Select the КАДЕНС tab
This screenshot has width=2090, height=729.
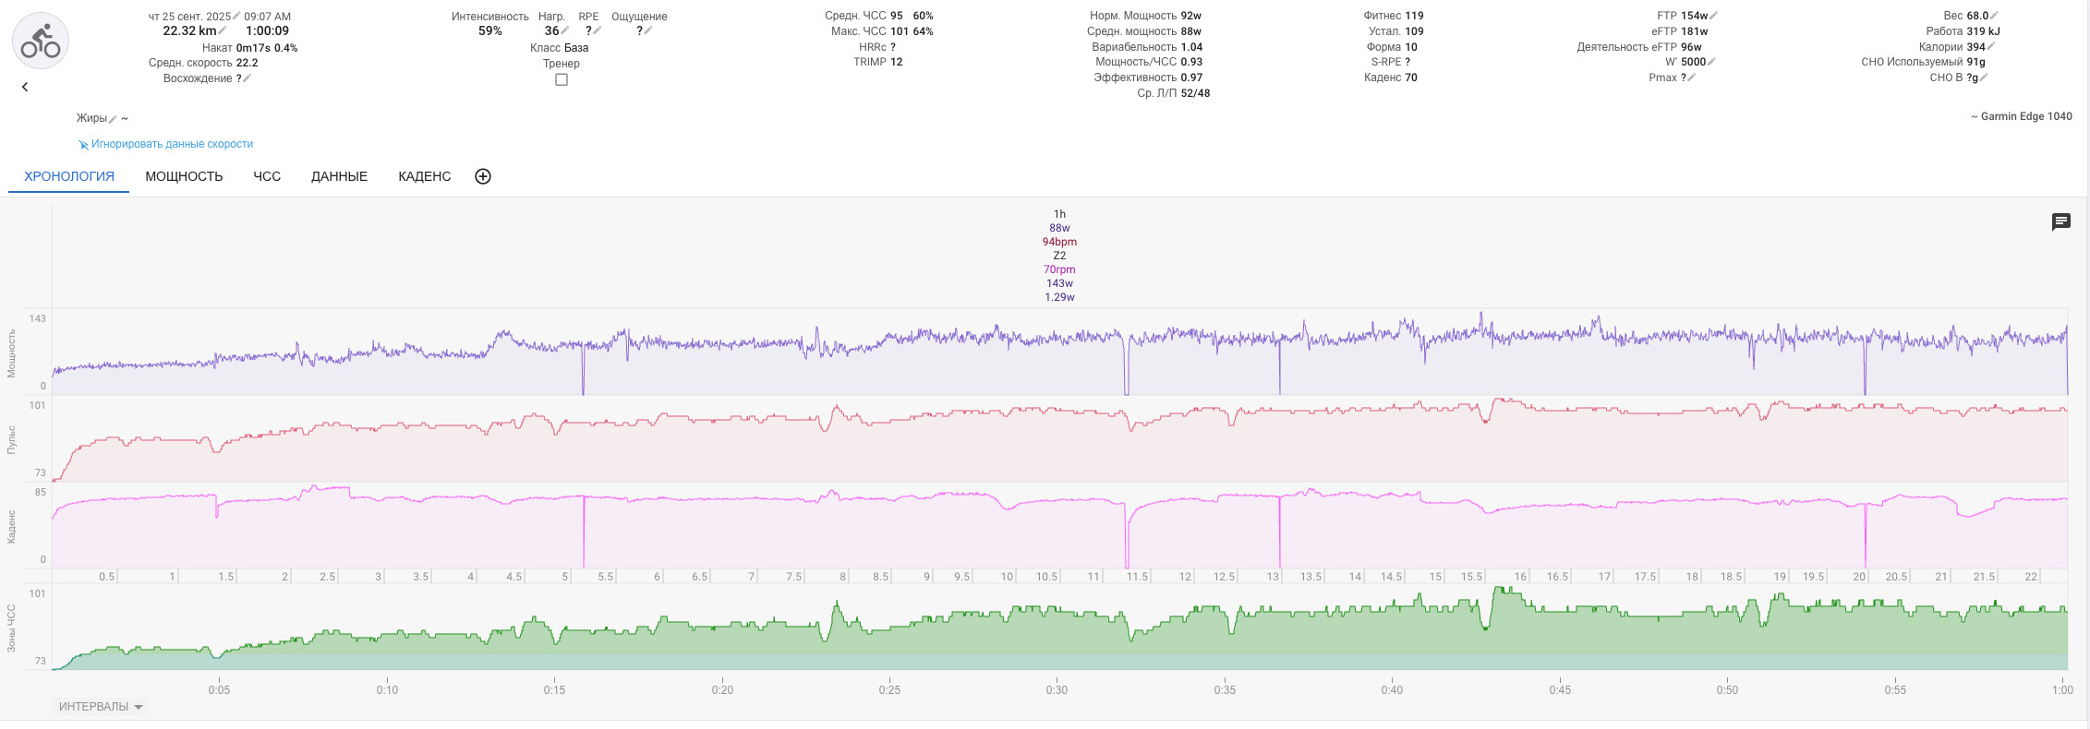(425, 176)
